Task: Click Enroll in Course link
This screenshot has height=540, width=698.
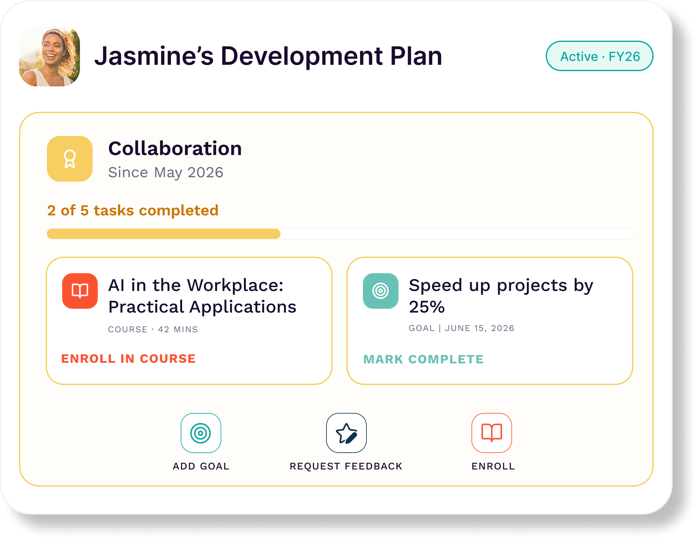Action: (128, 359)
